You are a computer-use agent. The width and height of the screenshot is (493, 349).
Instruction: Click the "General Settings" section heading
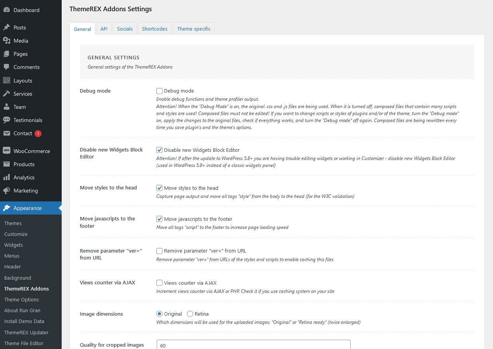113,57
